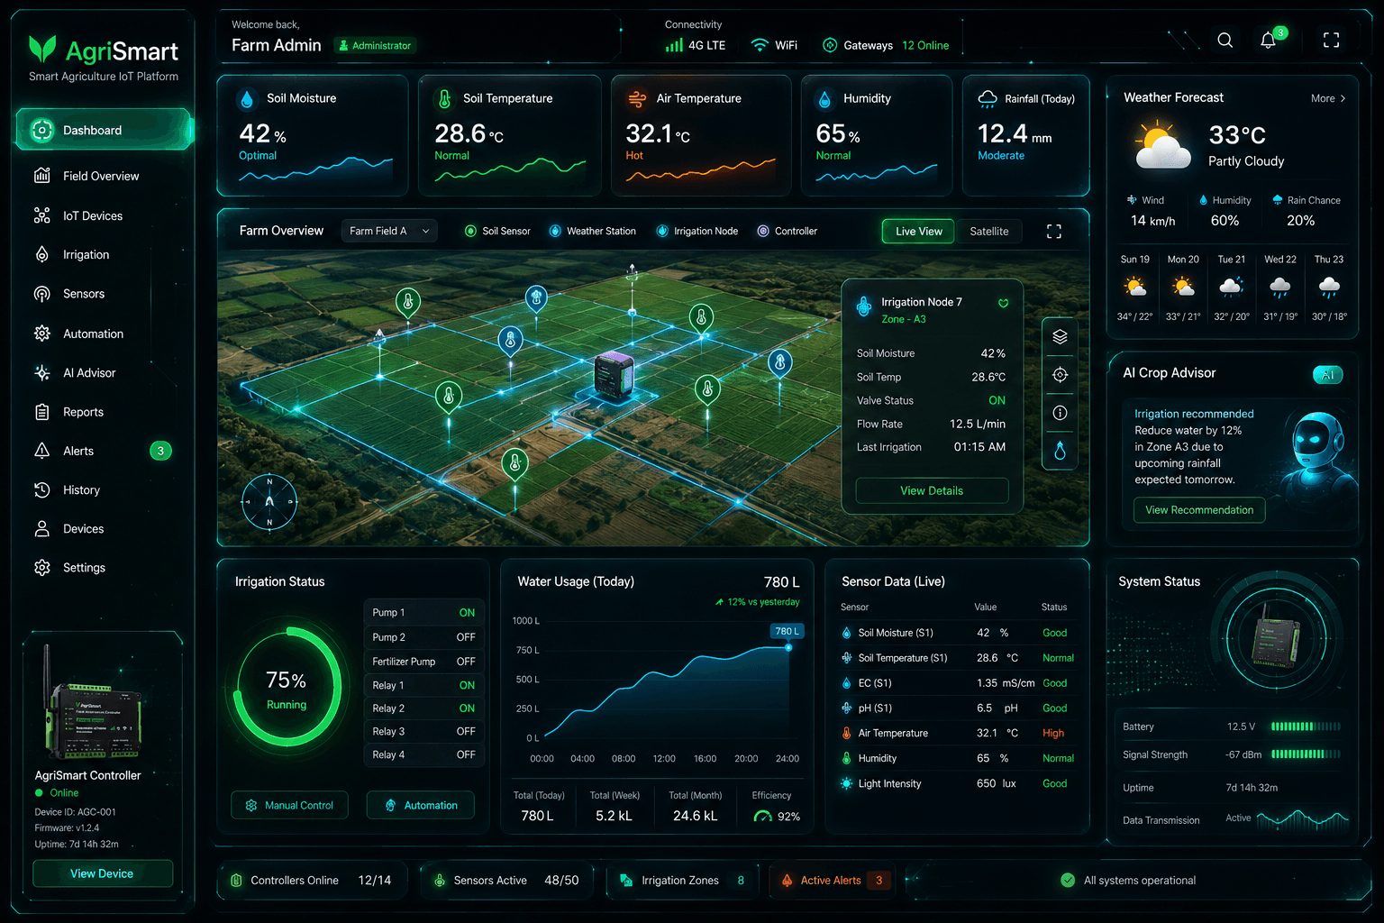Viewport: 1384px width, 923px height.
Task: Click the View Details button for Node 7
Action: 932,490
